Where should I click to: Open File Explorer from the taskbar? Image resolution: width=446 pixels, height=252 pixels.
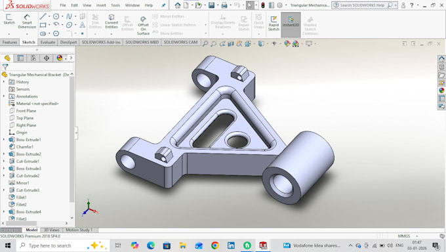(x=182, y=245)
